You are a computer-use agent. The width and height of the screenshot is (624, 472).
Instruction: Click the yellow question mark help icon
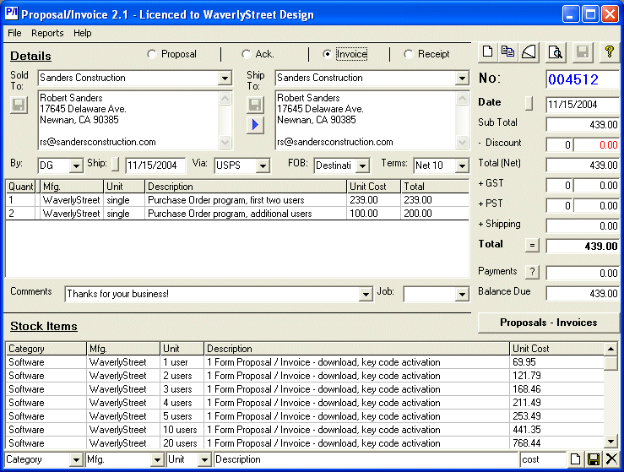610,52
